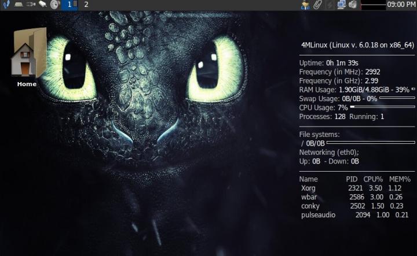Click the lightning bolt power tray icon
The height and width of the screenshot is (256, 417).
(330, 5)
